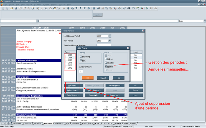The image size is (206, 128).
Task: Click the formula entry bar below toolbar
Action: (x=108, y=21)
